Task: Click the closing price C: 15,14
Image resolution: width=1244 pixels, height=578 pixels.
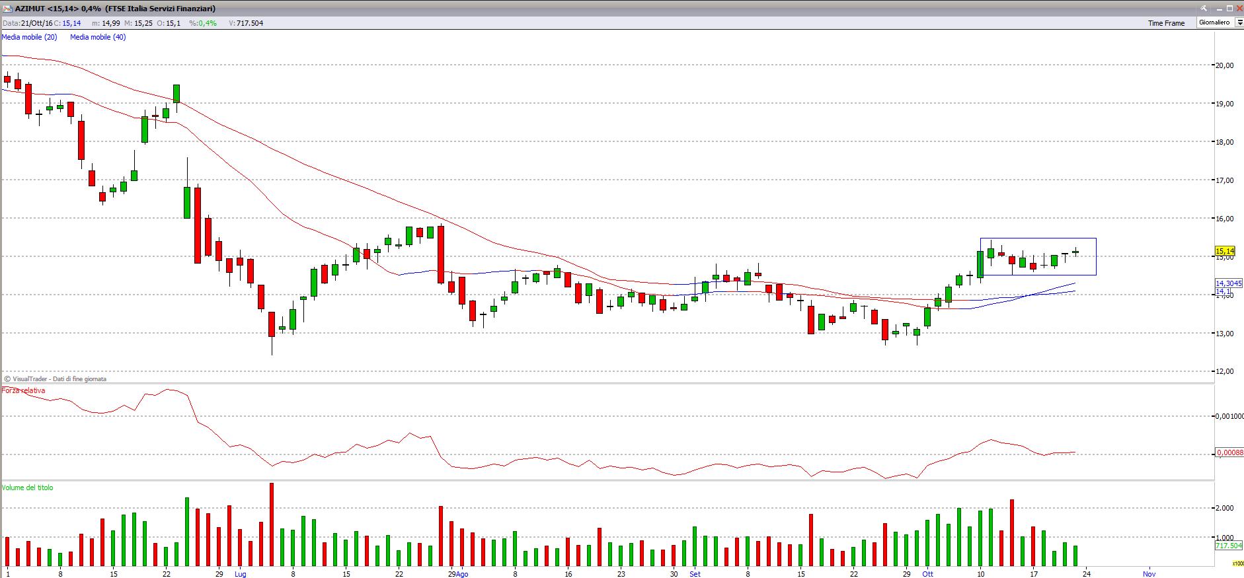Action: [67, 23]
